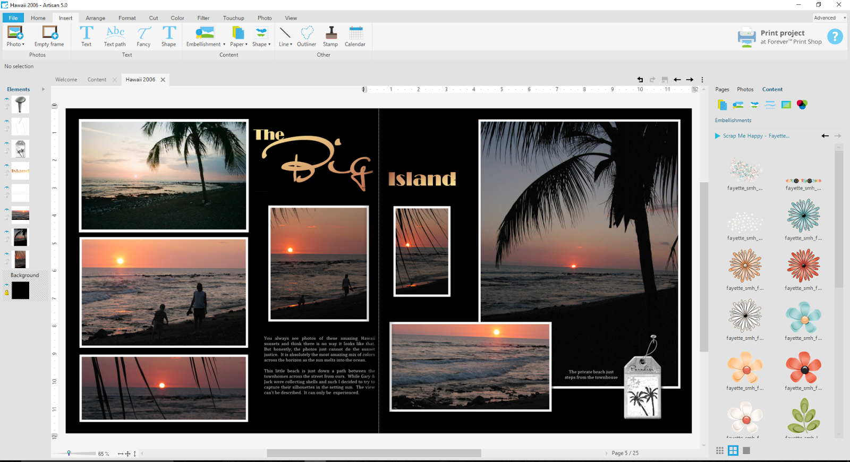This screenshot has width=850, height=462.
Task: Hide the pin element layer
Action: coord(7,99)
